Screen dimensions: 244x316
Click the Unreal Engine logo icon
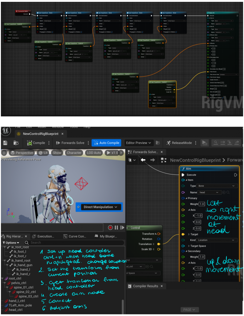[x=6, y=131]
